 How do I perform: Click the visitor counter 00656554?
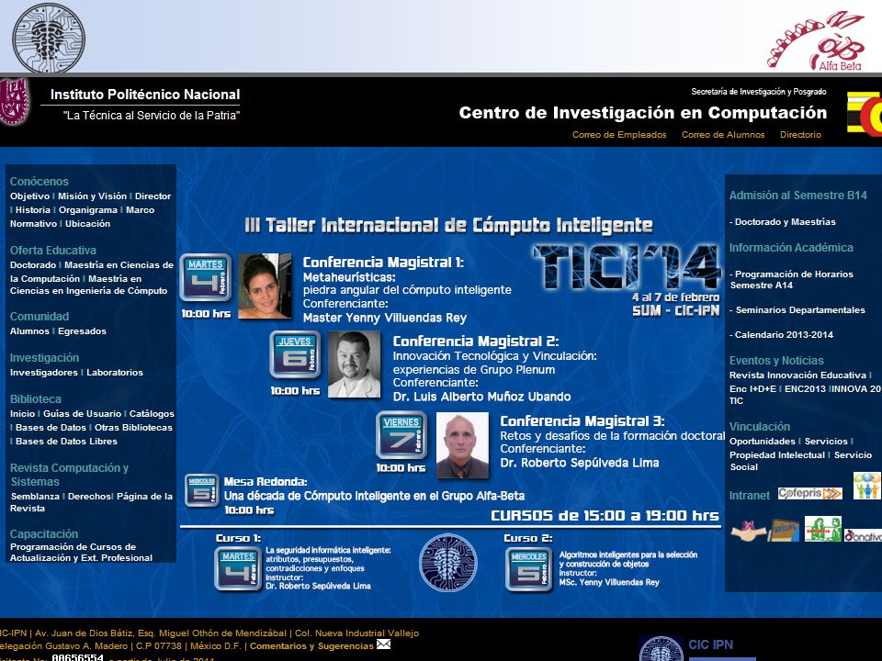[77, 657]
